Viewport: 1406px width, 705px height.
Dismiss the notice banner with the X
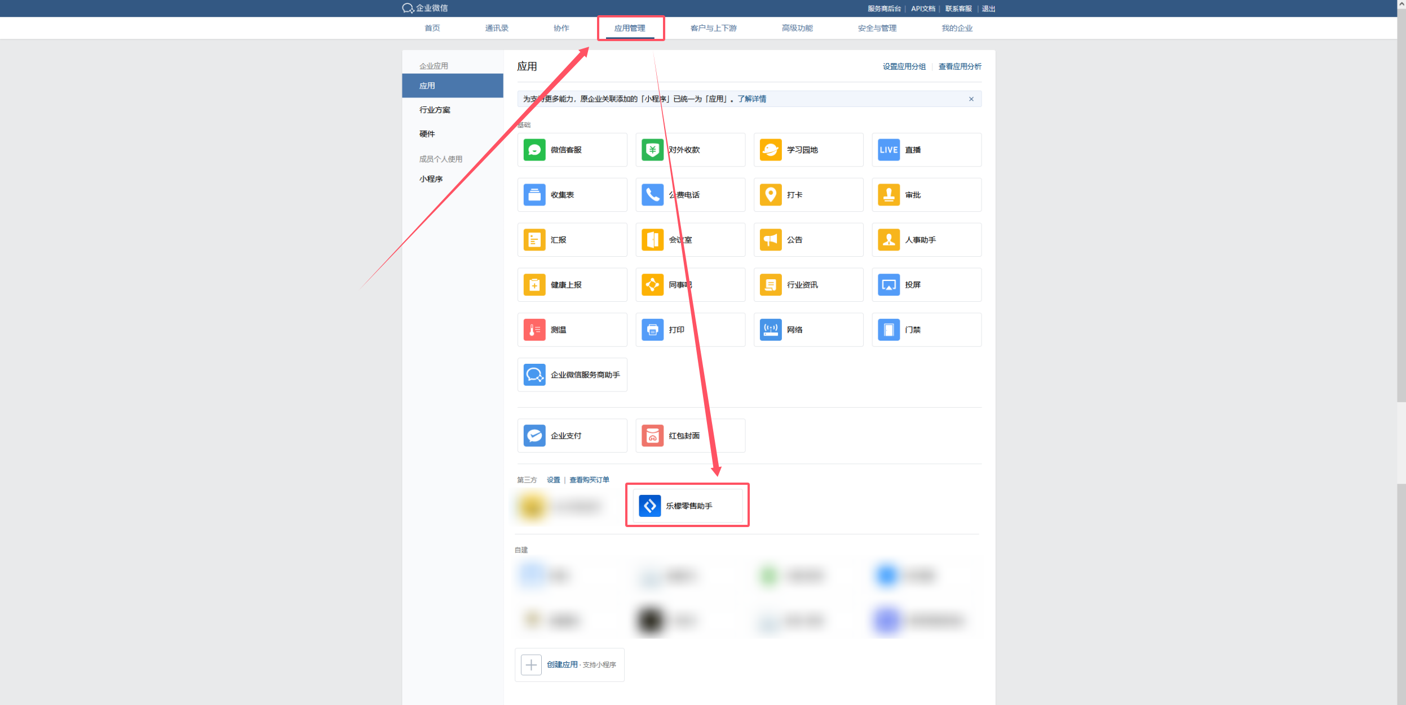(x=971, y=99)
